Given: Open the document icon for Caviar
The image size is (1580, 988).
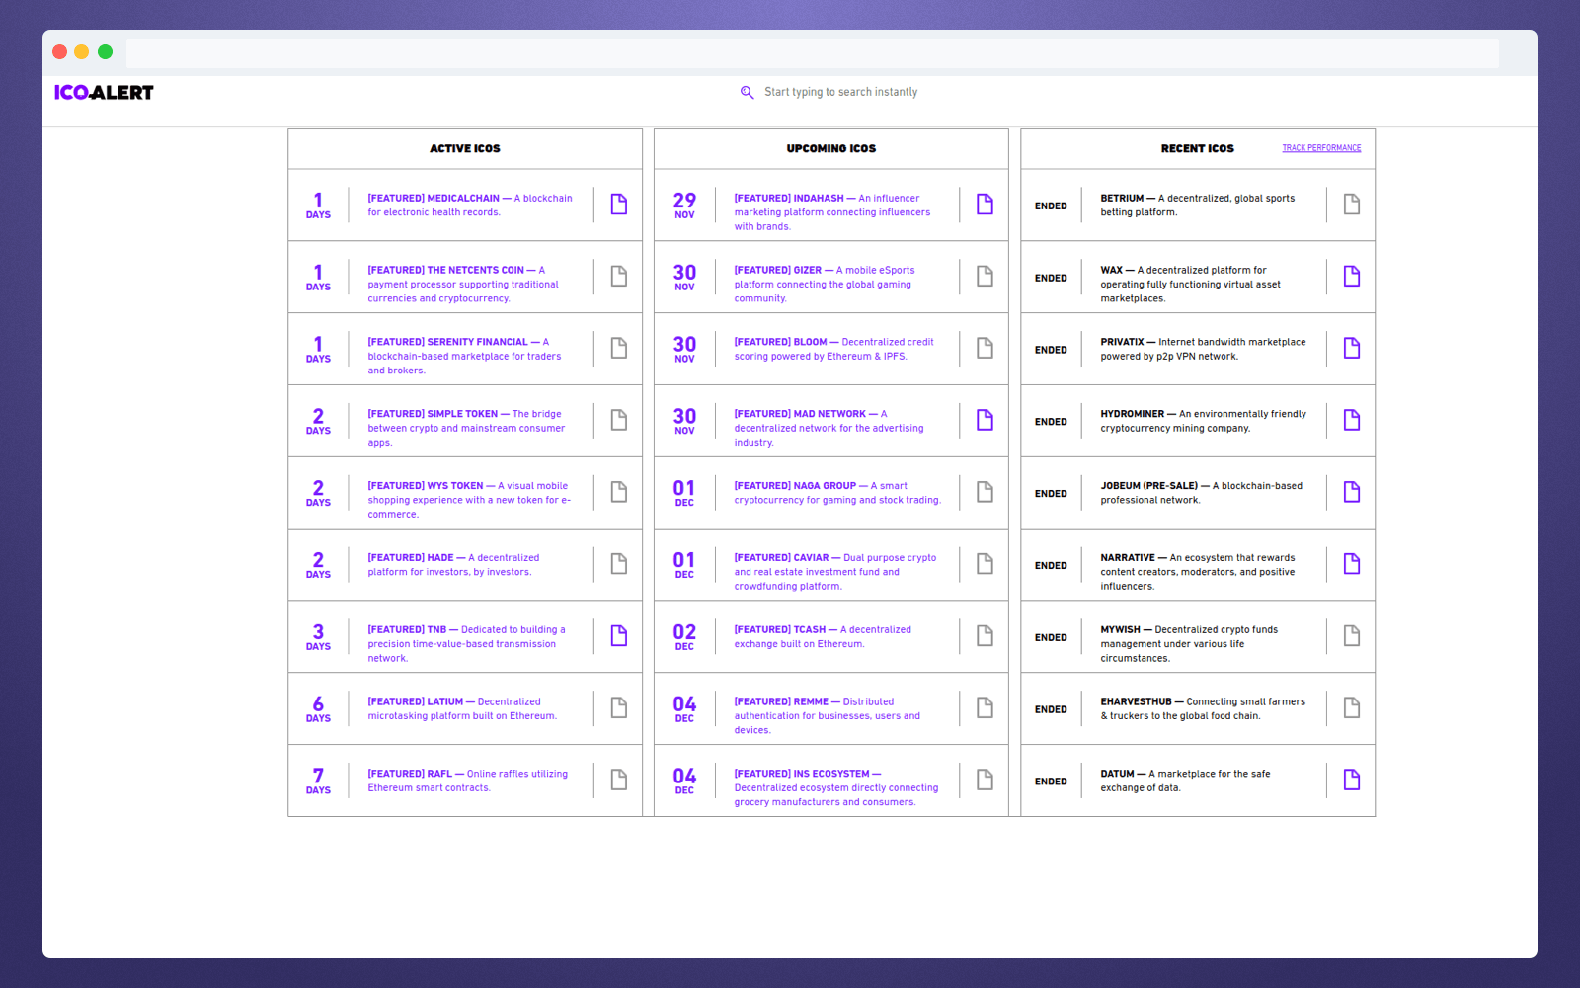Looking at the screenshot, I should [986, 564].
